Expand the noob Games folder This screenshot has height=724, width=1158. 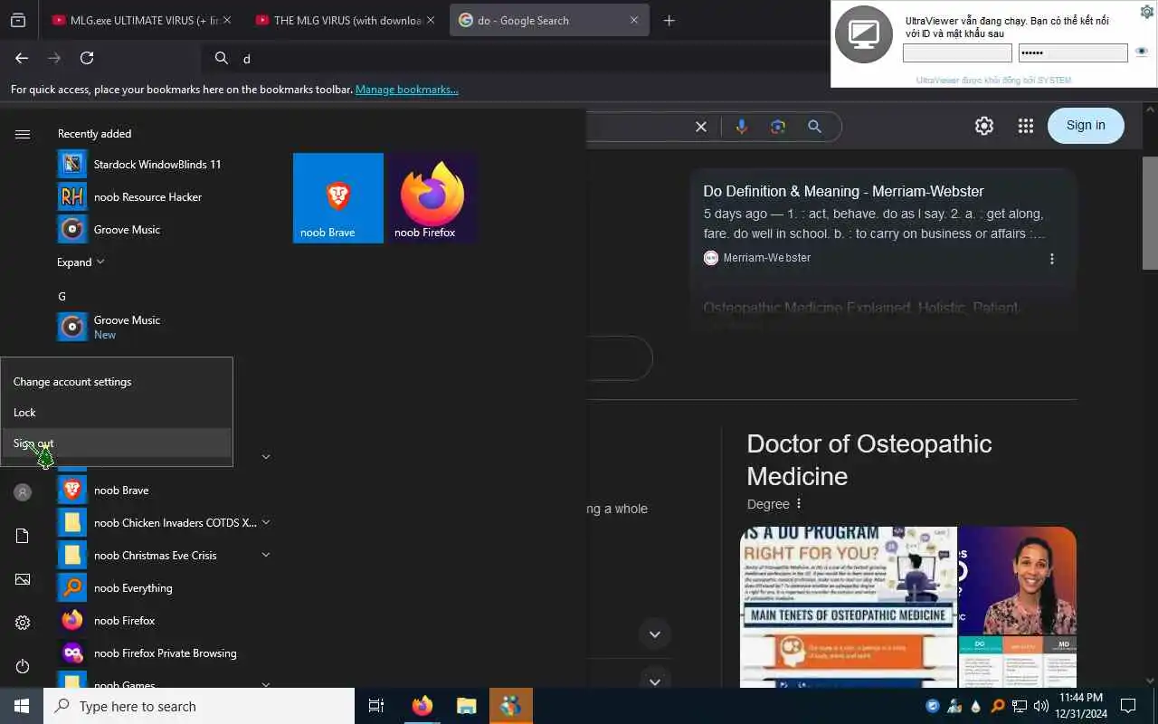[x=266, y=685]
